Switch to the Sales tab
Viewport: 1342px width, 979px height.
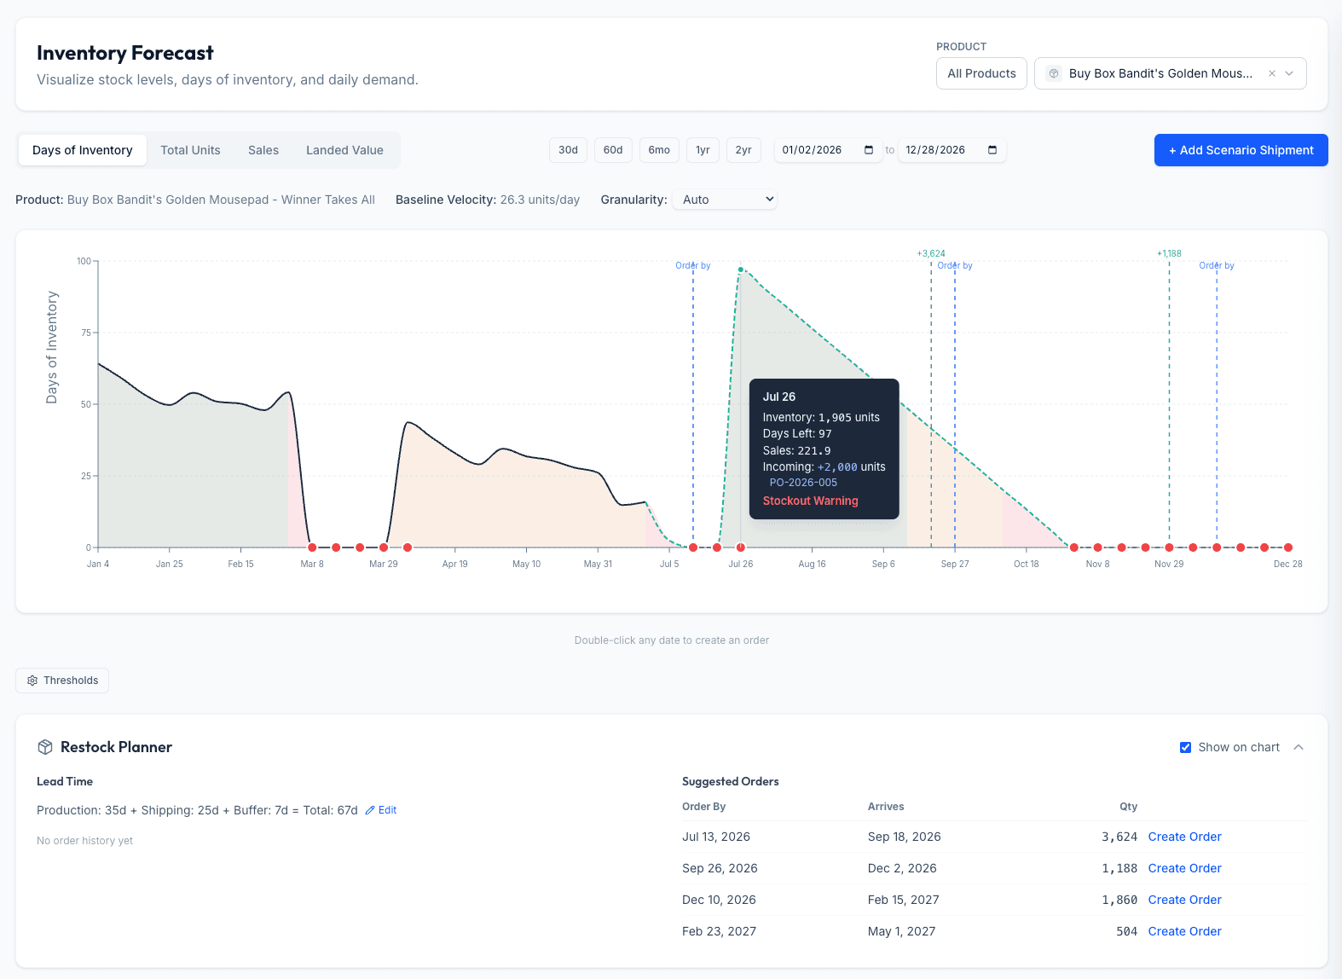pyautogui.click(x=263, y=150)
